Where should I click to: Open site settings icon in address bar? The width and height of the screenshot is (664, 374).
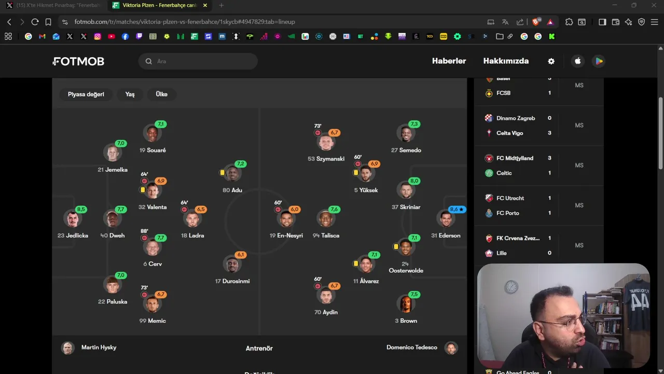coord(64,22)
